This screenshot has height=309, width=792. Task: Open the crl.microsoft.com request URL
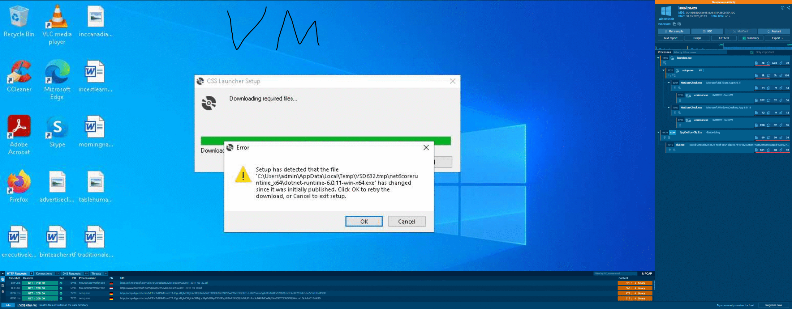tap(164, 283)
